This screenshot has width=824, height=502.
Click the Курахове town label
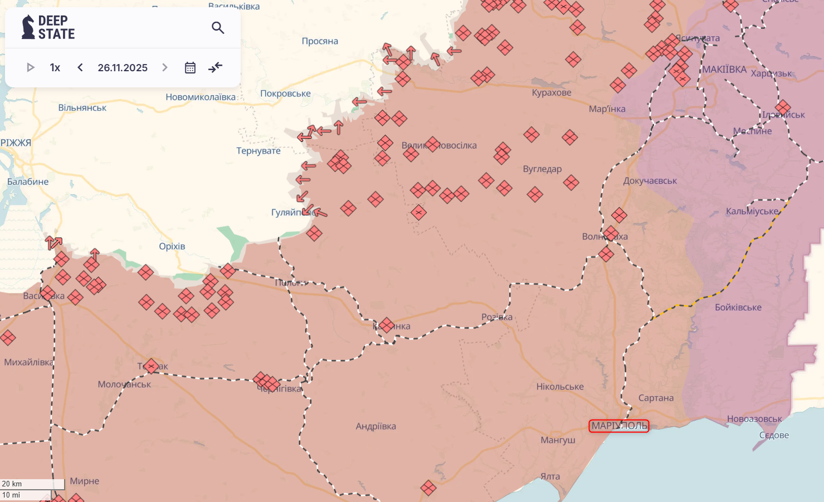click(x=551, y=92)
